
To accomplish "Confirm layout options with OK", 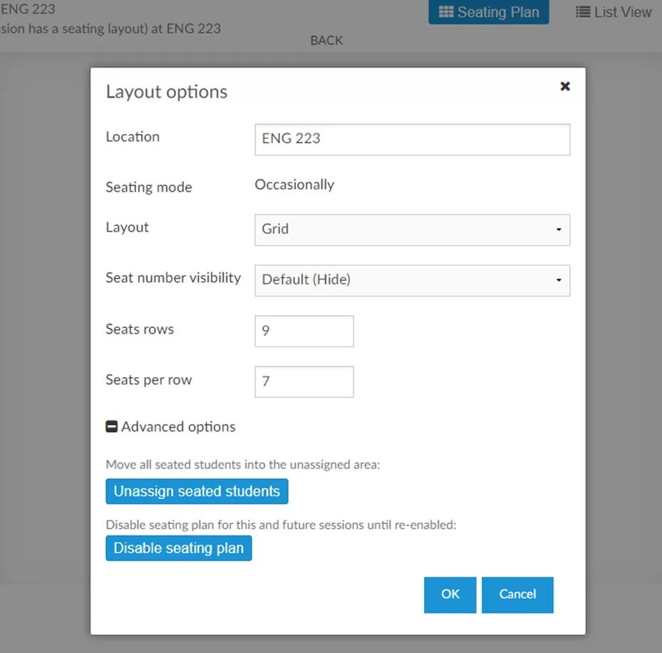I will [x=450, y=595].
